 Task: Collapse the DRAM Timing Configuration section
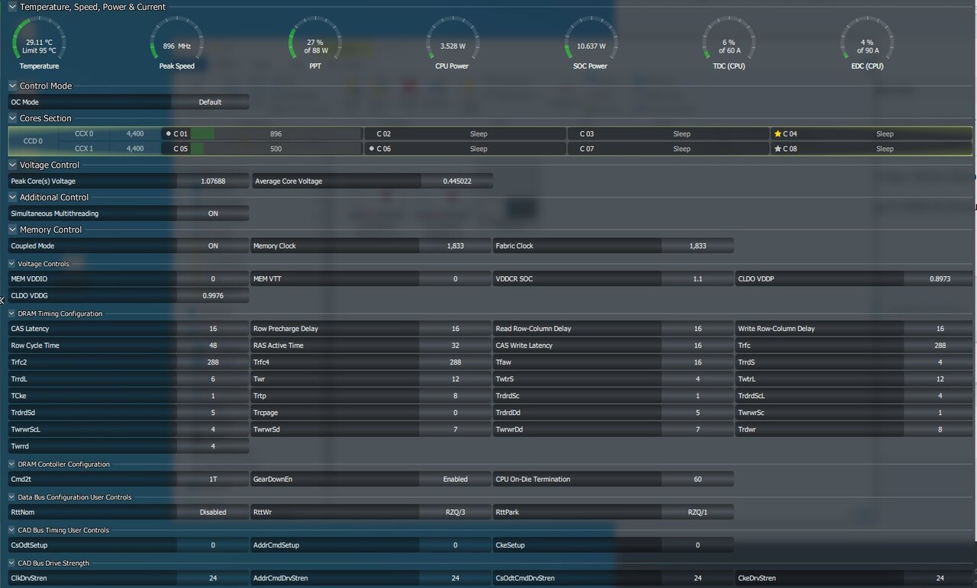point(12,313)
